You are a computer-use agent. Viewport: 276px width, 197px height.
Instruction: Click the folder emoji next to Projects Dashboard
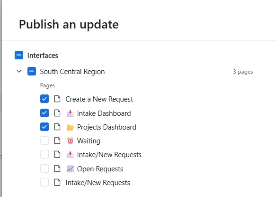[70, 127]
